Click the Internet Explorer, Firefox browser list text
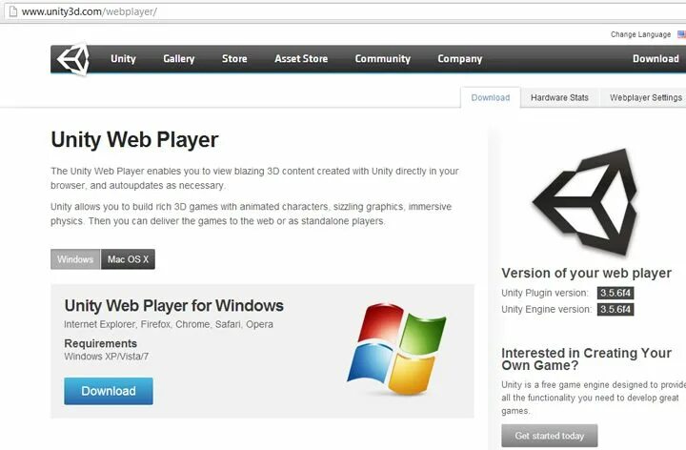This screenshot has width=686, height=450. point(169,324)
